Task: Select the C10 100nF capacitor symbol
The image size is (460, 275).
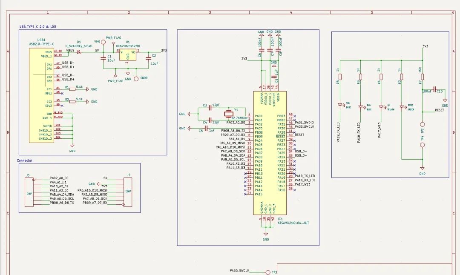Action: click(x=434, y=91)
